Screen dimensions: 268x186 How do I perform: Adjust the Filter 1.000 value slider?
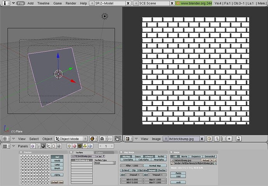click(x=132, y=166)
